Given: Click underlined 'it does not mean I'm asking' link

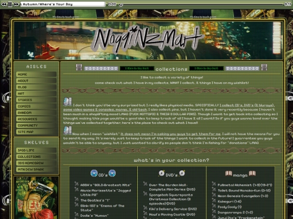Looking at the screenshot, I should (x=170, y=134).
